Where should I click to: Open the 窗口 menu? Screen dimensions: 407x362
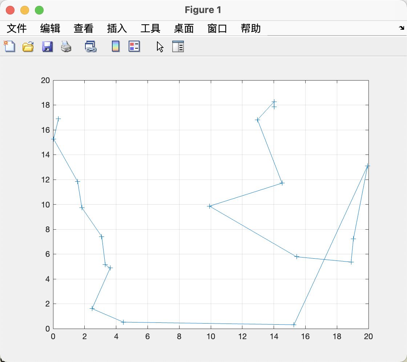217,29
